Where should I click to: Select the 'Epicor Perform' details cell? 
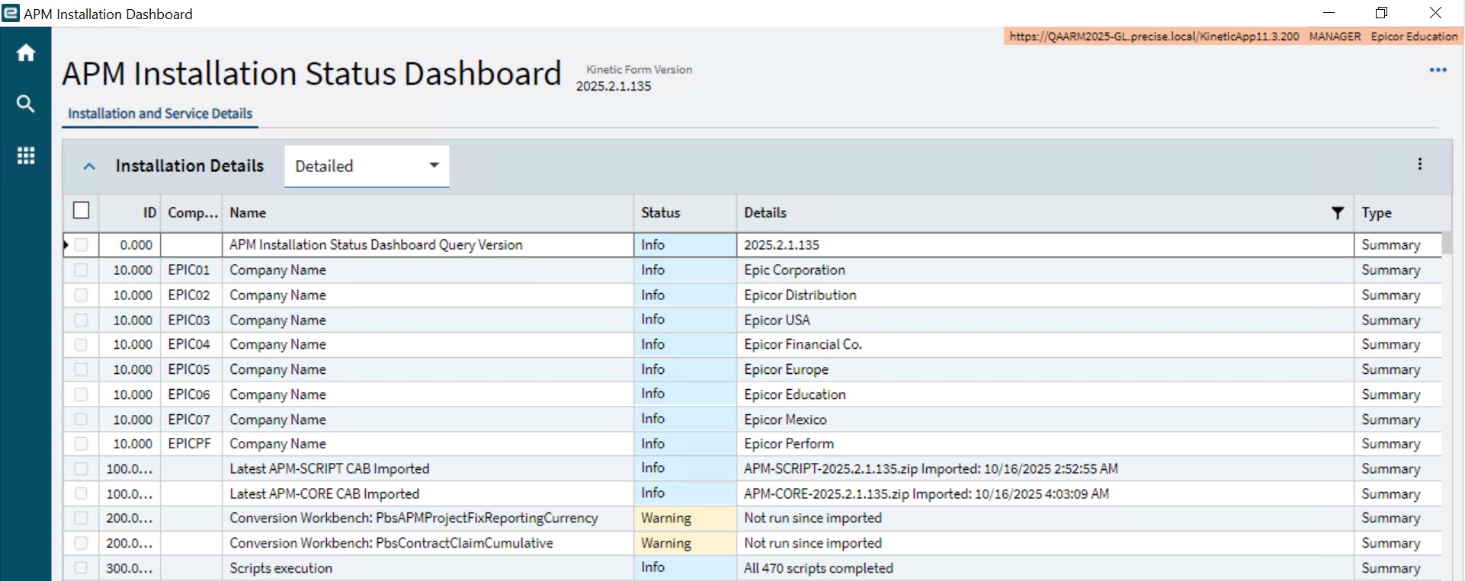tap(1045, 443)
